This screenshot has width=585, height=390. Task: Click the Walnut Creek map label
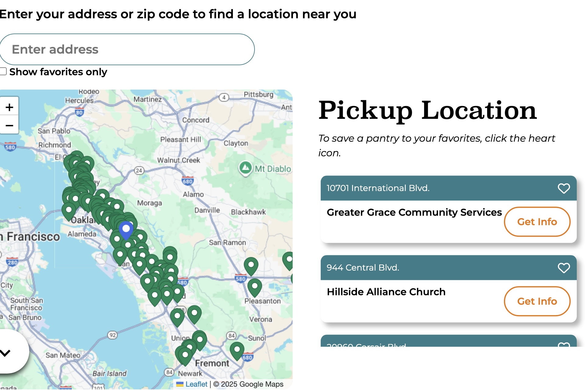coord(178,160)
